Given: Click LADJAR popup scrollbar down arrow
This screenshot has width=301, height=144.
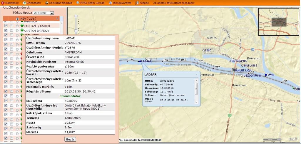Looking at the screenshot, I should (196, 102).
